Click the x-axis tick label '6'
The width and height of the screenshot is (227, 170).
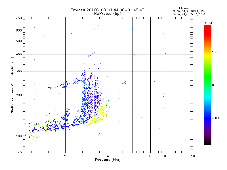click(x=133, y=156)
